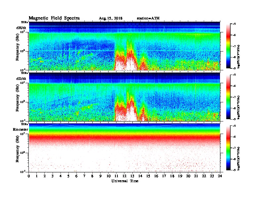Click the 'Universal Time' axis title

tap(125, 181)
